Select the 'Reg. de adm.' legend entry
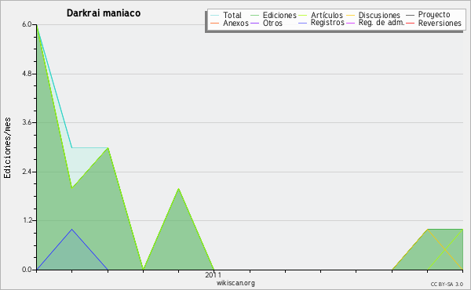Image resolution: width=471 pixels, height=290 pixels. (382, 23)
